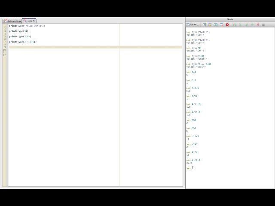This screenshot has width=275, height=206.
Task: Click the terminate shell icon with orange dot
Action: tap(222, 25)
